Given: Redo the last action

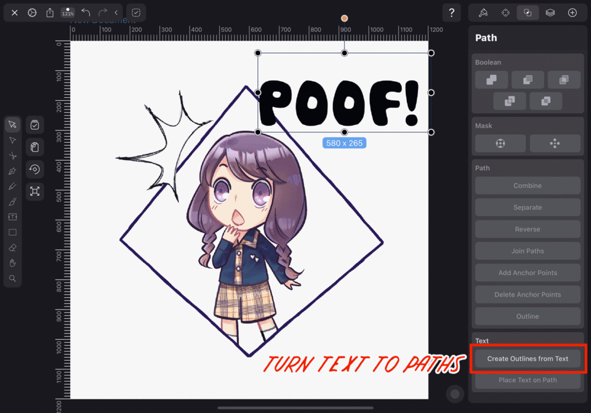Looking at the screenshot, I should pyautogui.click(x=103, y=12).
